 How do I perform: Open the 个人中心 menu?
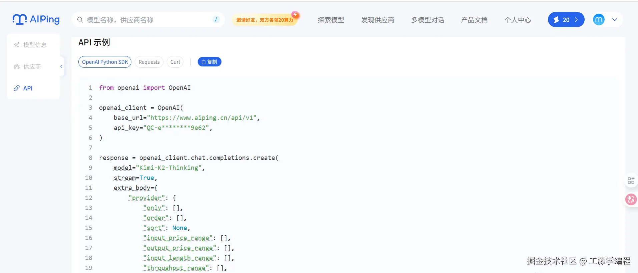point(518,20)
